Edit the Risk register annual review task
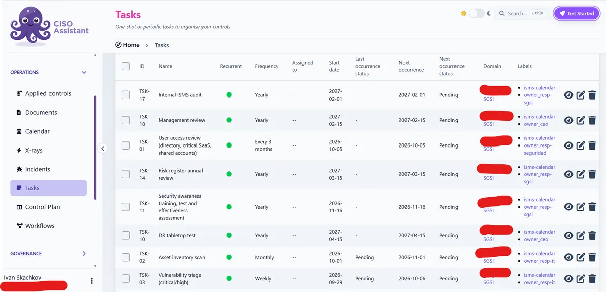The width and height of the screenshot is (606, 292). [x=581, y=174]
